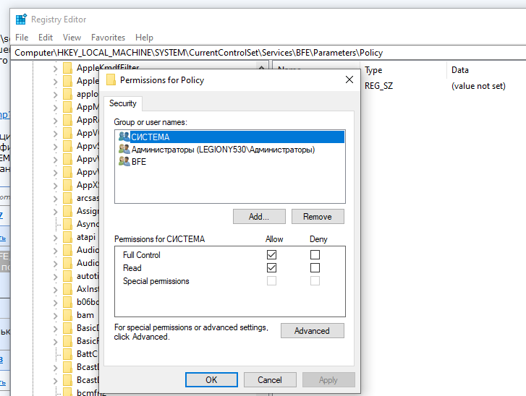Toggle Full Control Deny checkbox

coord(315,254)
